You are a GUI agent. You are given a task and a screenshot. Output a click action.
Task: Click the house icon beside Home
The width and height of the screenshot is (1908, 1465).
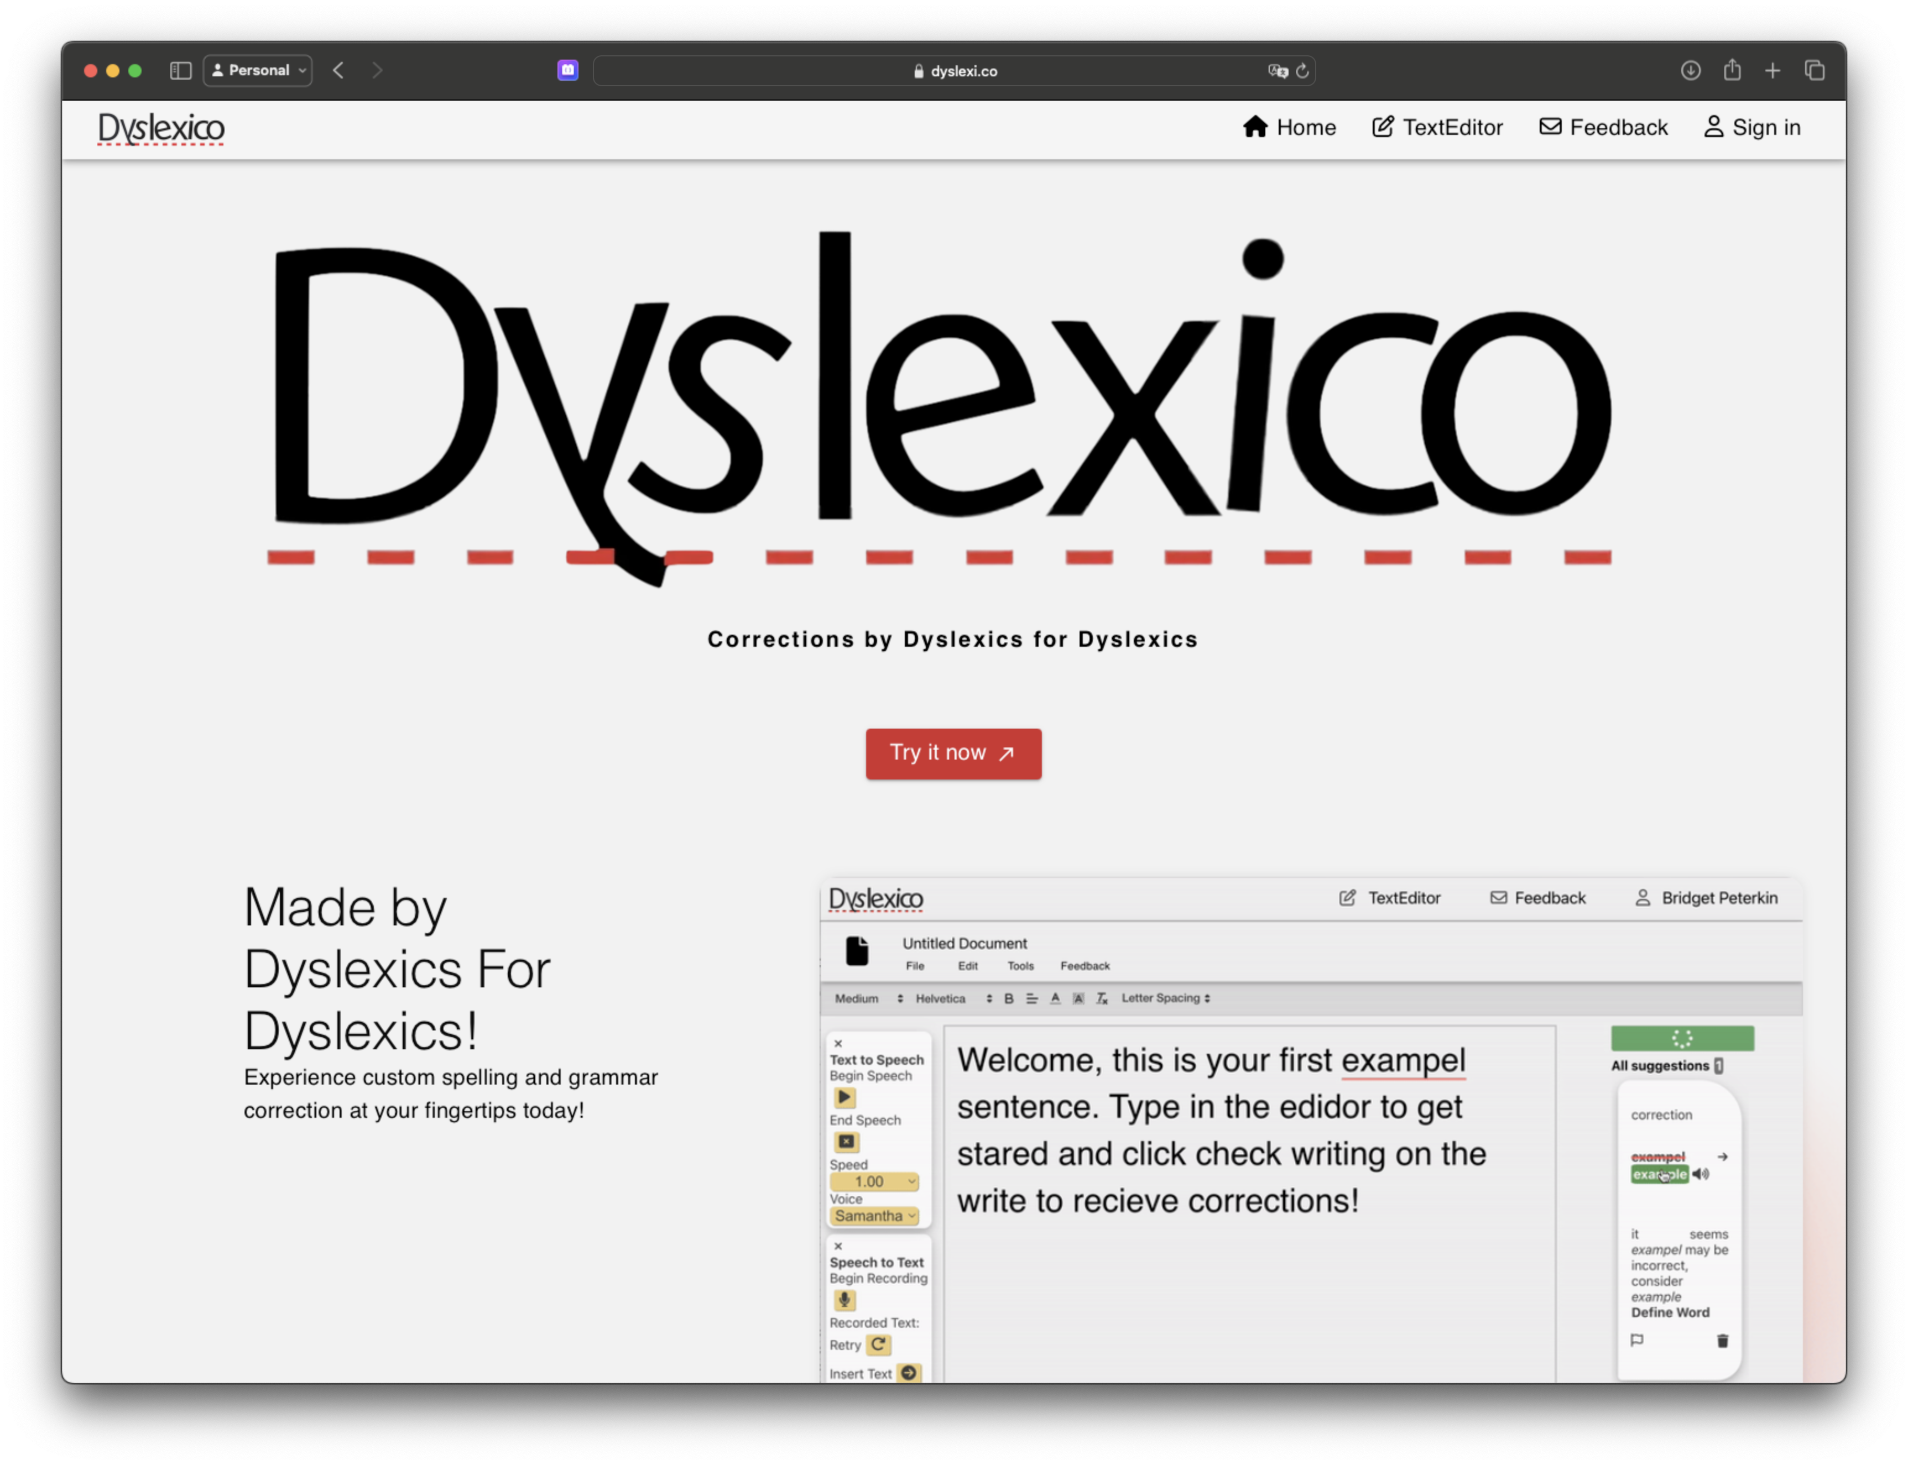coord(1255,127)
